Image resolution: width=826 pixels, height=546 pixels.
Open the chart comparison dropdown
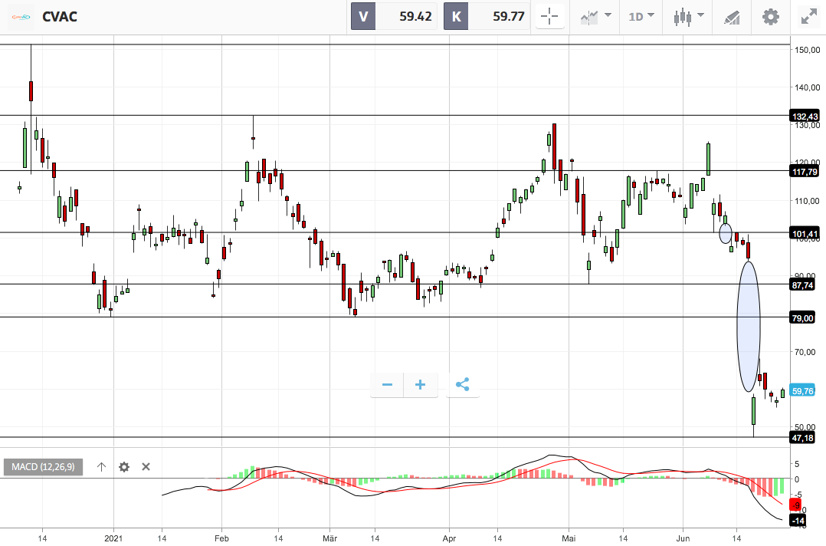pos(595,16)
